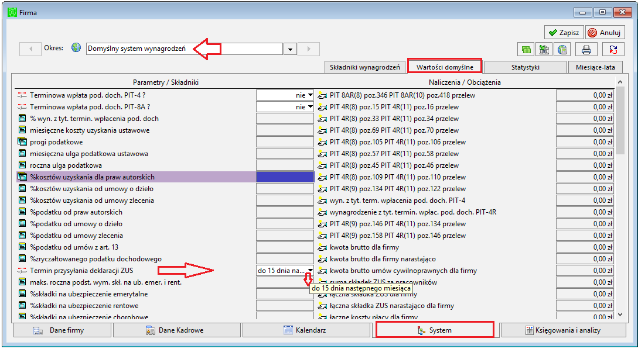The height and width of the screenshot is (349, 638).
Task: Click hand icon of 'łączna składka ZUS narastająco dla firmy'
Action: [x=322, y=306]
